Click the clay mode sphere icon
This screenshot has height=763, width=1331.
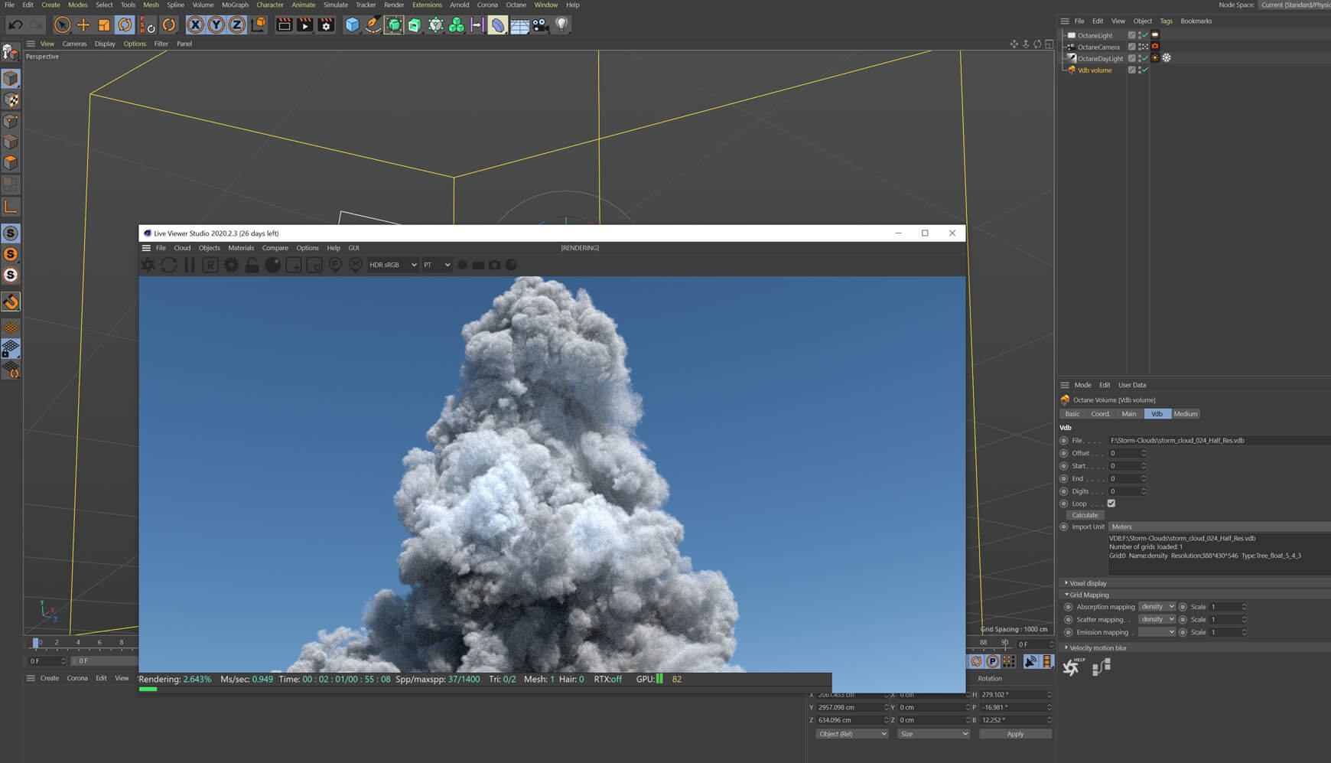pyautogui.click(x=272, y=265)
